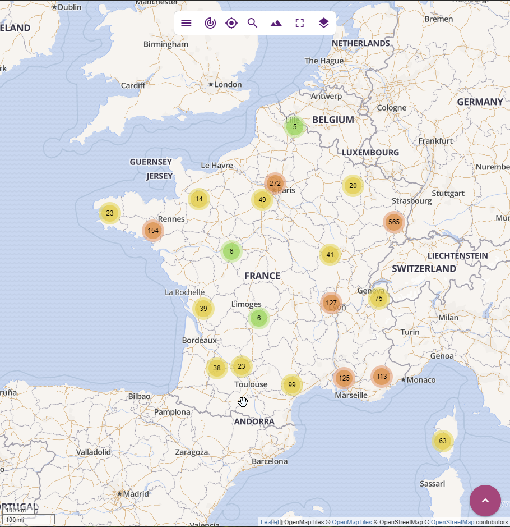This screenshot has height=527, width=510.
Task: Open the 63 cluster on Corsica
Action: (x=443, y=441)
